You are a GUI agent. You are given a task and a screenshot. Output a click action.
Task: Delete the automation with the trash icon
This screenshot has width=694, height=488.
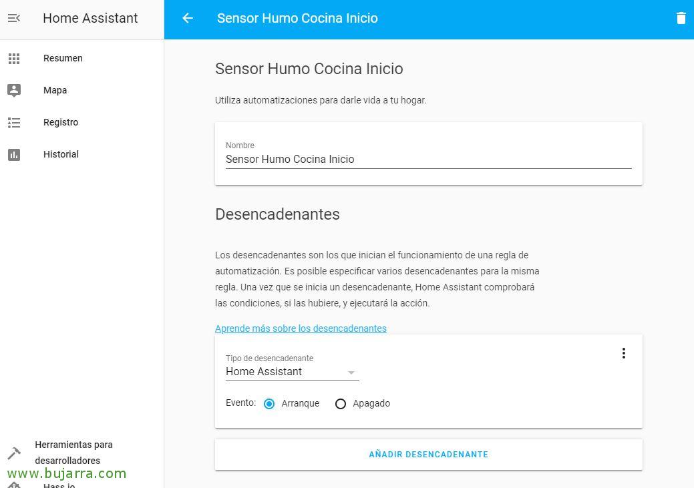coord(681,18)
